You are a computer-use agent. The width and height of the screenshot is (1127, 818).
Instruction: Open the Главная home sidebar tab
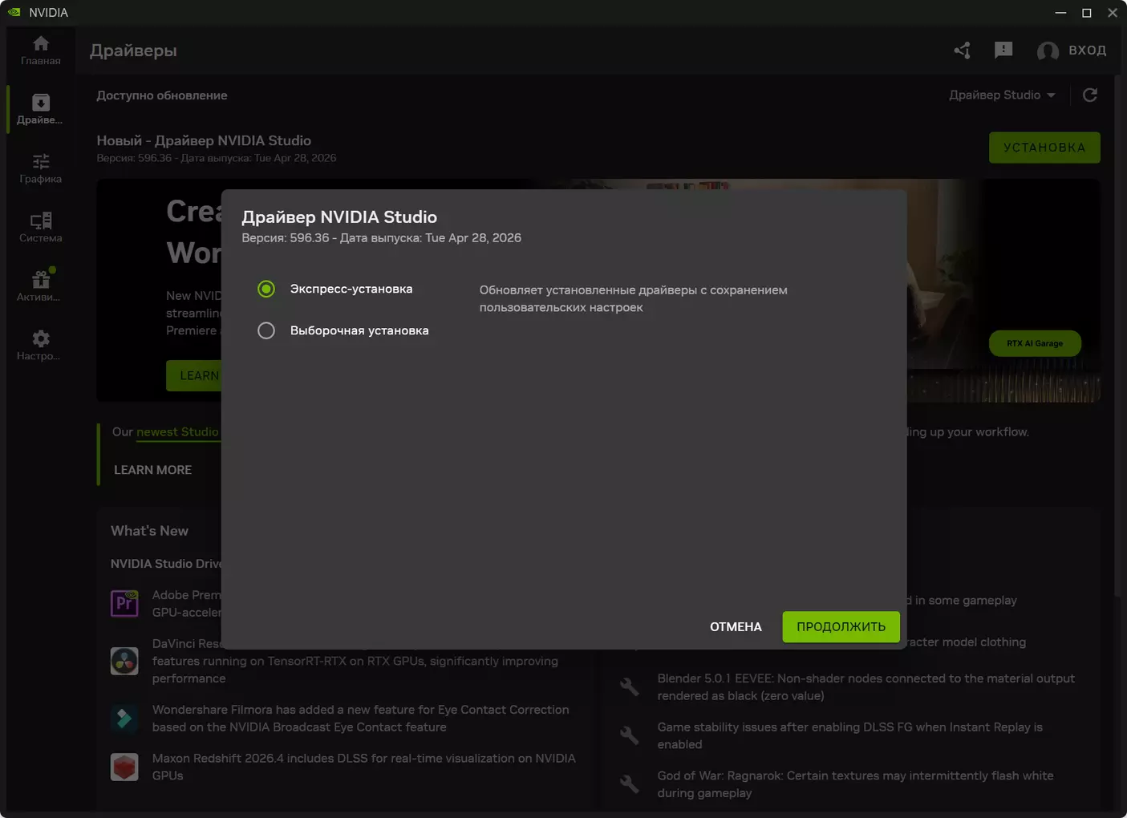click(x=41, y=50)
